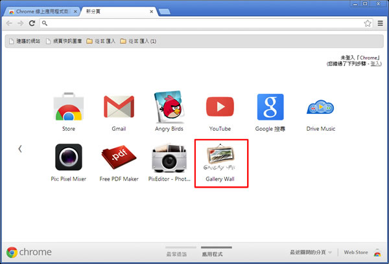Maximize the Chrome window
The image size is (389, 264).
coord(365,3)
